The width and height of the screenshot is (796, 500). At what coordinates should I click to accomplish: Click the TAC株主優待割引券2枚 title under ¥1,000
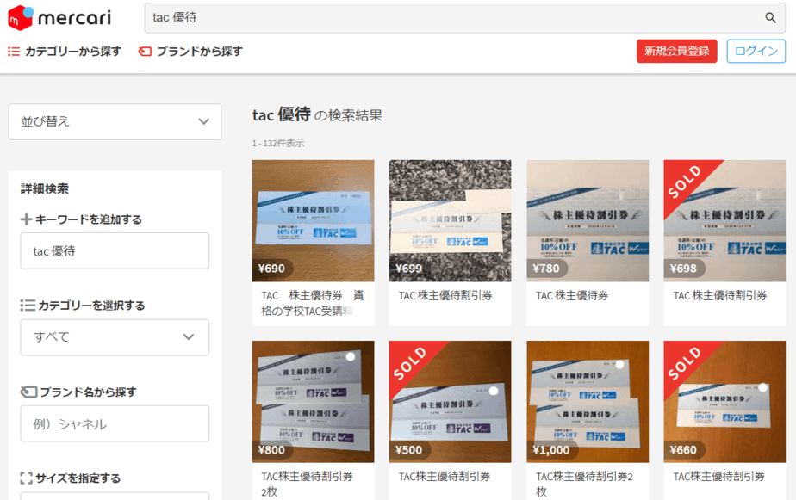[584, 484]
